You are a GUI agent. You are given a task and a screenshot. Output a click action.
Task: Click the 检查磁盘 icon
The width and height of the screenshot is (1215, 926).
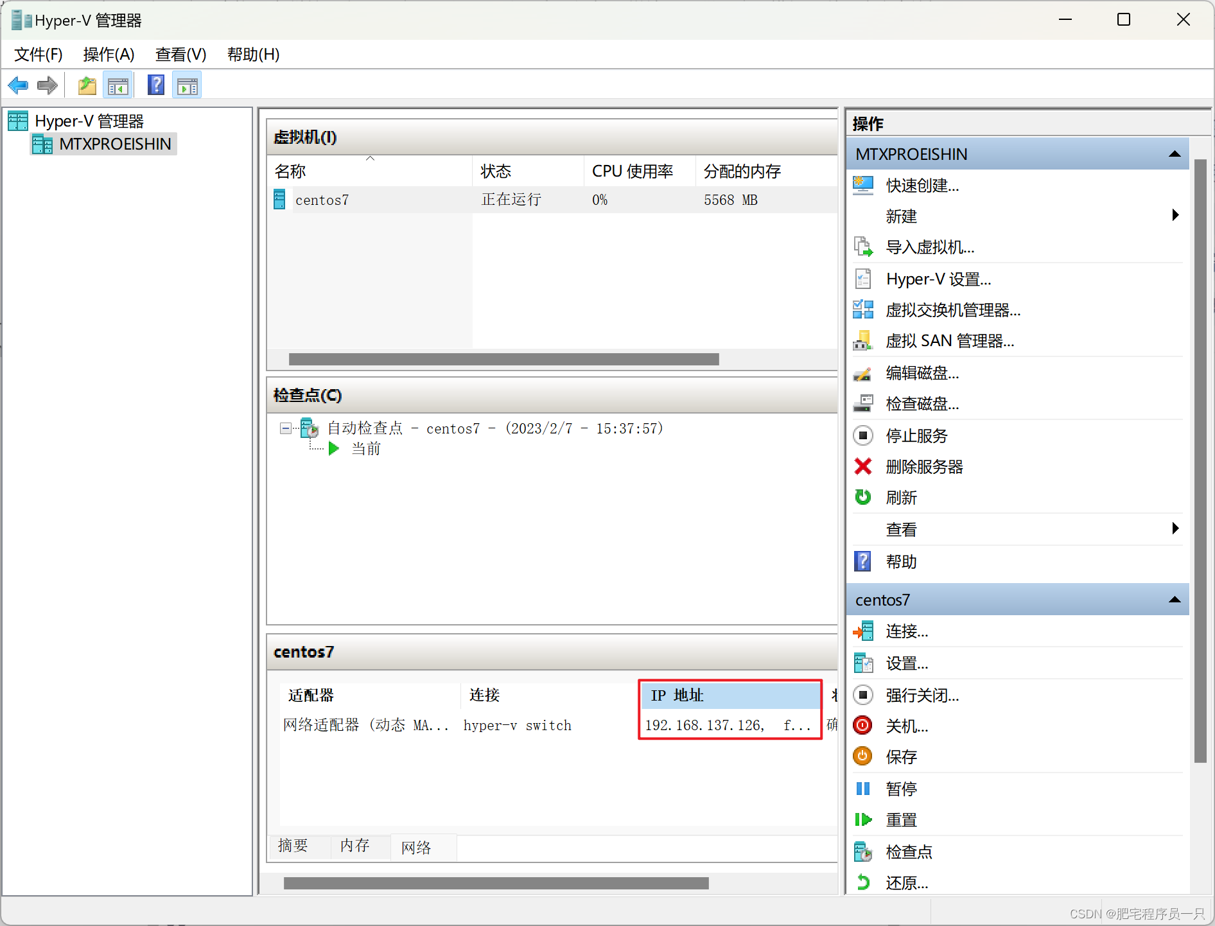(863, 403)
